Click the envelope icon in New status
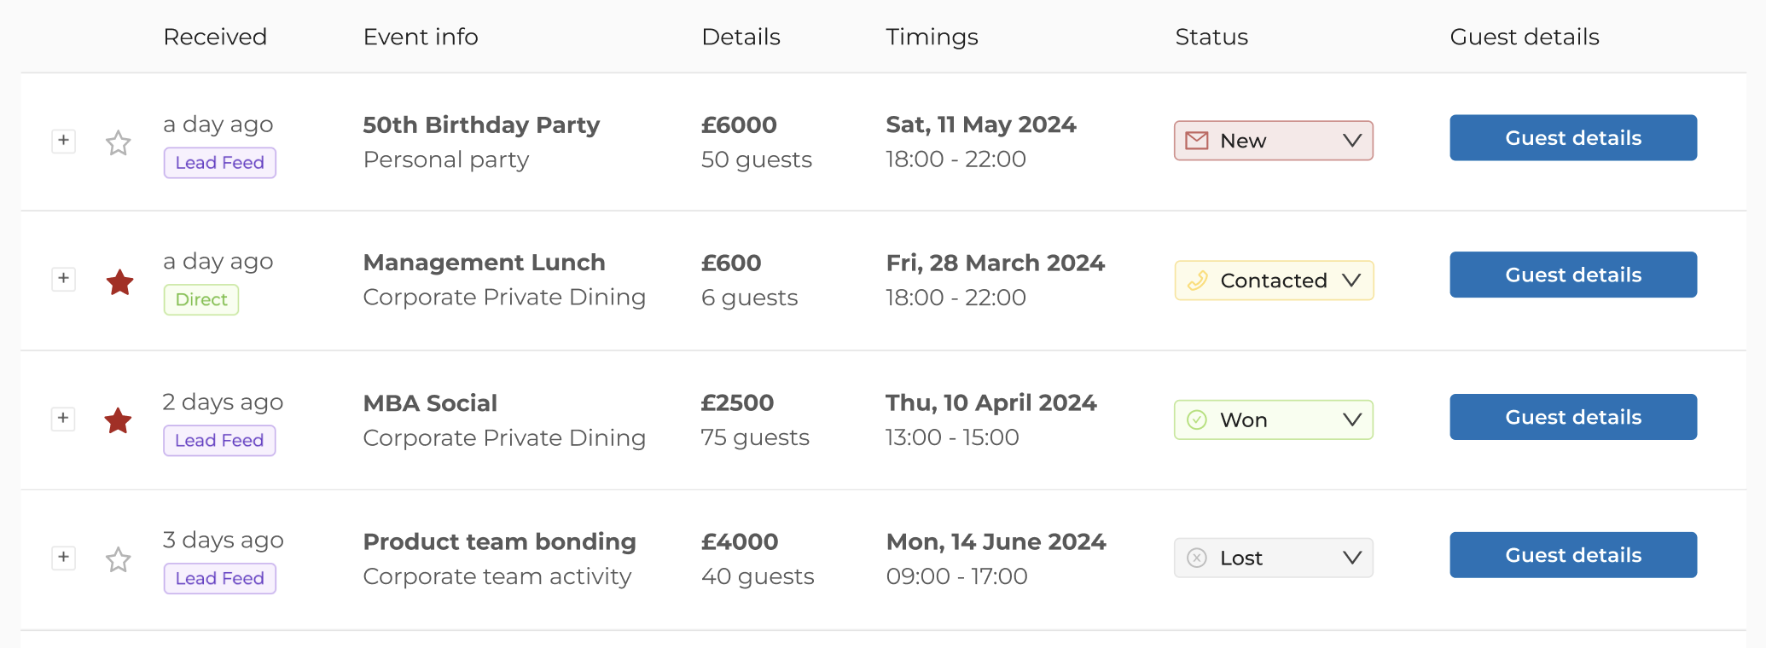This screenshot has width=1766, height=648. pyautogui.click(x=1197, y=141)
